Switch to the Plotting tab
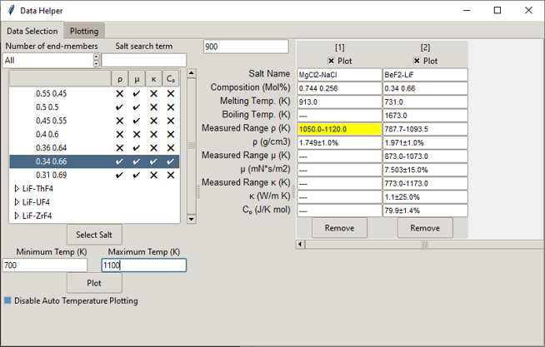Screen dimensions: 545x347 click(84, 31)
